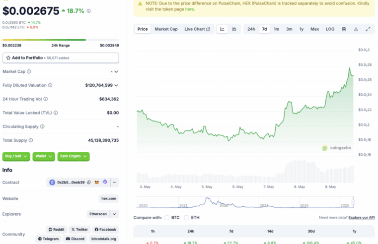The width and height of the screenshot is (378, 244).
Task: Select the 3m time range
Action: [x=289, y=29]
